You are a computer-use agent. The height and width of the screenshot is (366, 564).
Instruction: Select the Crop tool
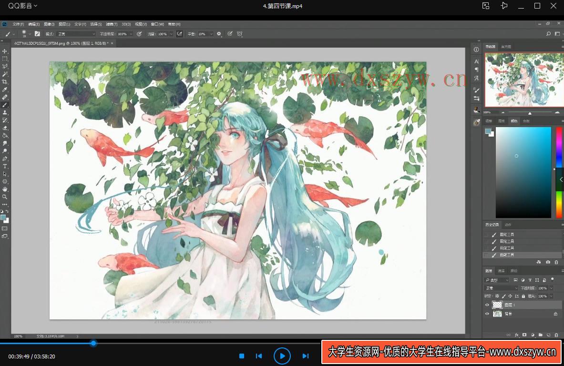pyautogui.click(x=5, y=82)
